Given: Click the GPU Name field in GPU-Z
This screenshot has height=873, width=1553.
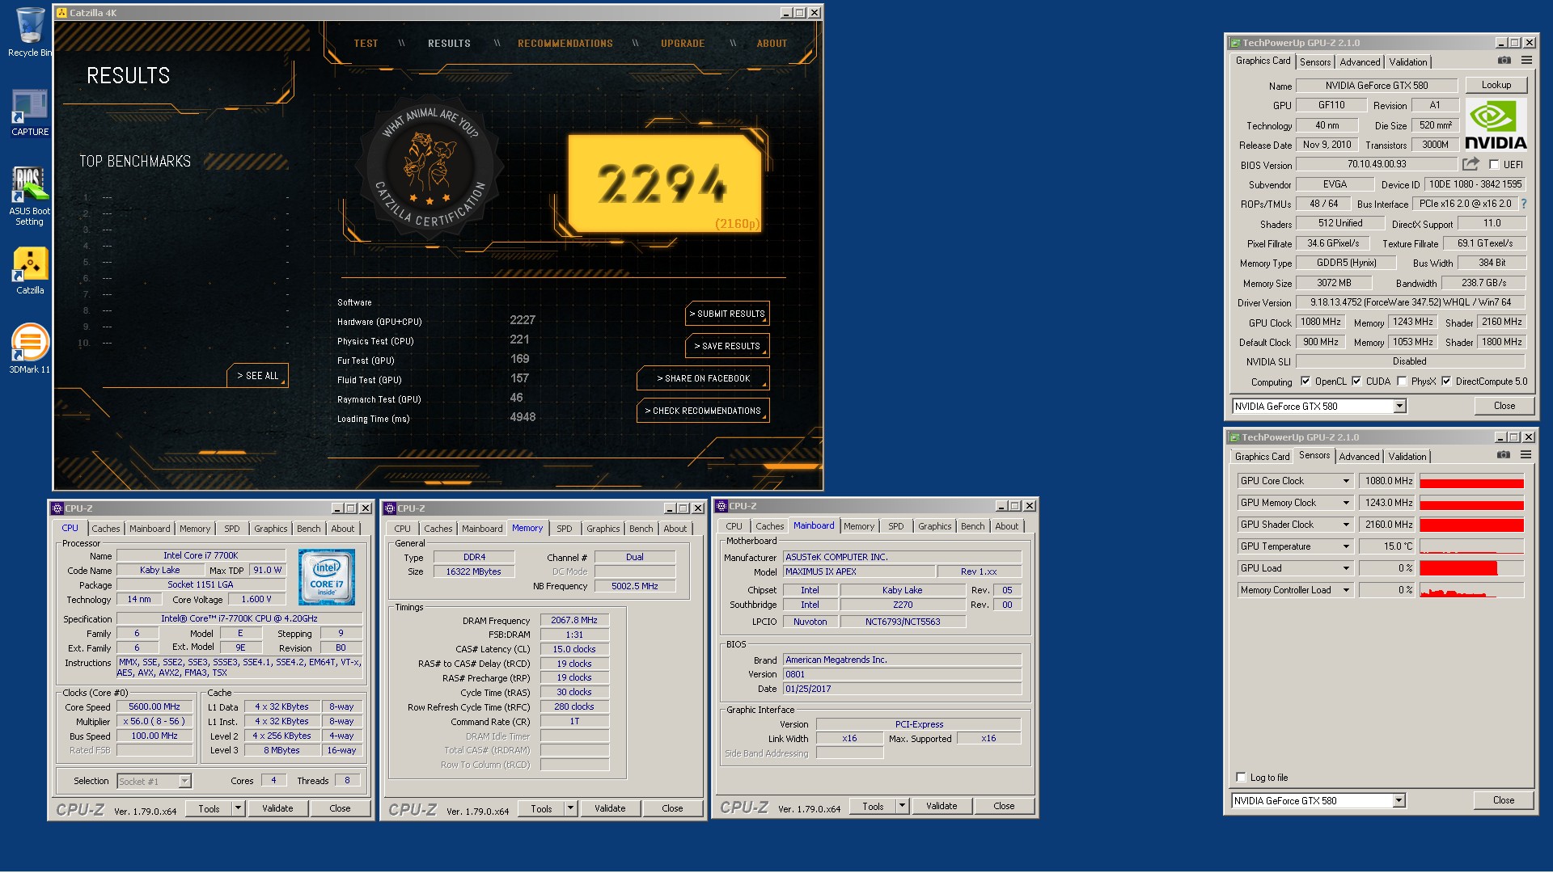Looking at the screenshot, I should pyautogui.click(x=1377, y=86).
